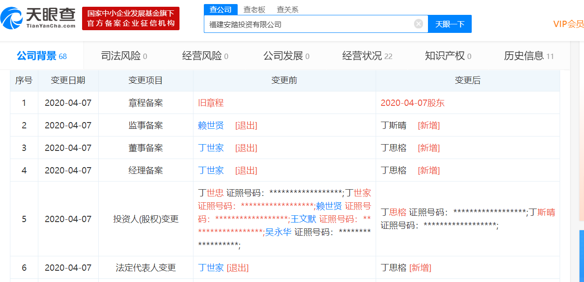Click 投资人(股权)变更 cell
The image size is (584, 282).
point(146,219)
